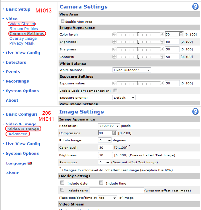Viewport: 201px width, 210px height.
Task: Toggle Enable Backlight compensation checkbox
Action: [x=115, y=91]
